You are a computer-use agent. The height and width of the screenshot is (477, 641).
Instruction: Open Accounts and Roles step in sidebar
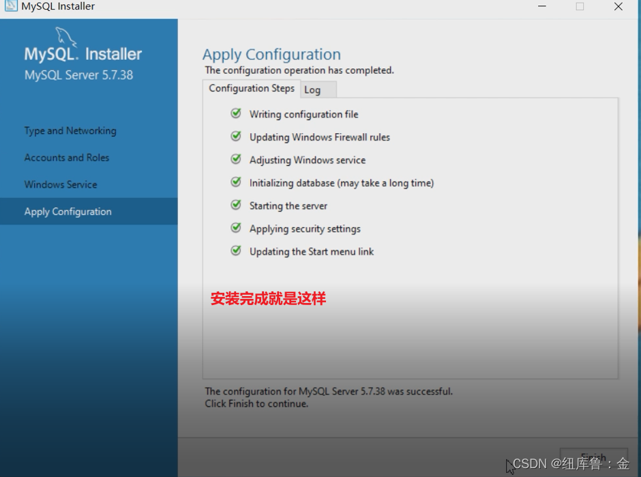click(67, 158)
